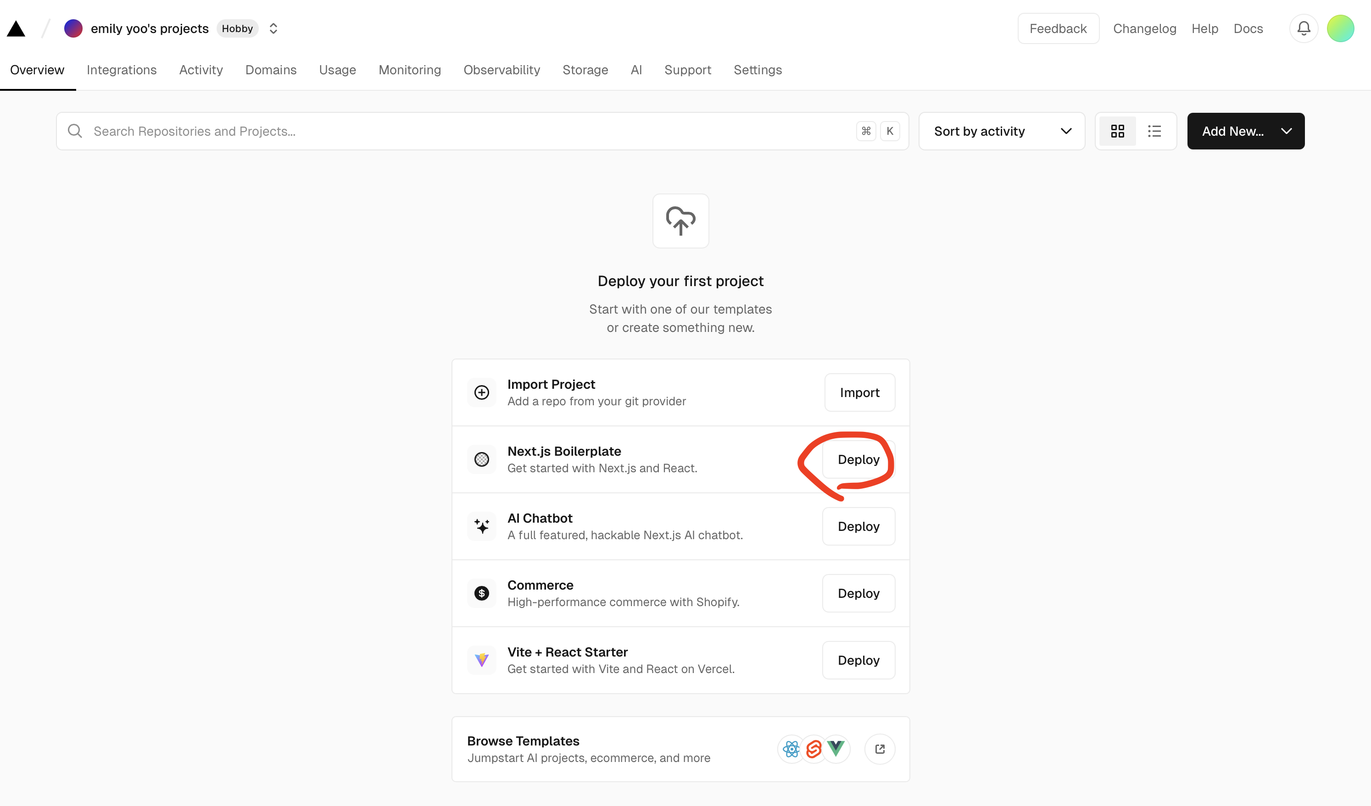This screenshot has width=1371, height=806.
Task: Click the Import Project plus icon
Action: 481,392
